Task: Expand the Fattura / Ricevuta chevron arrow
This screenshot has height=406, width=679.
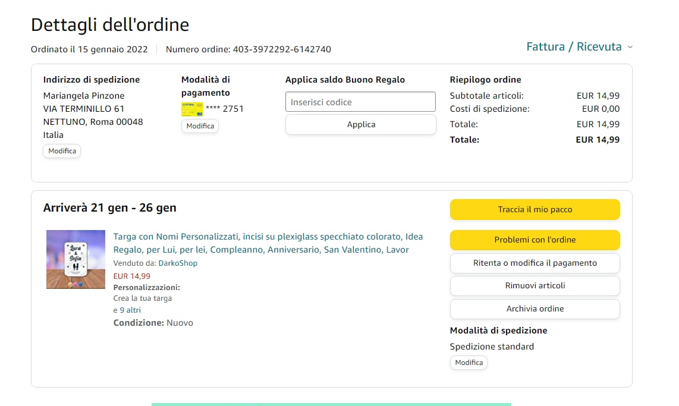Action: pos(630,47)
